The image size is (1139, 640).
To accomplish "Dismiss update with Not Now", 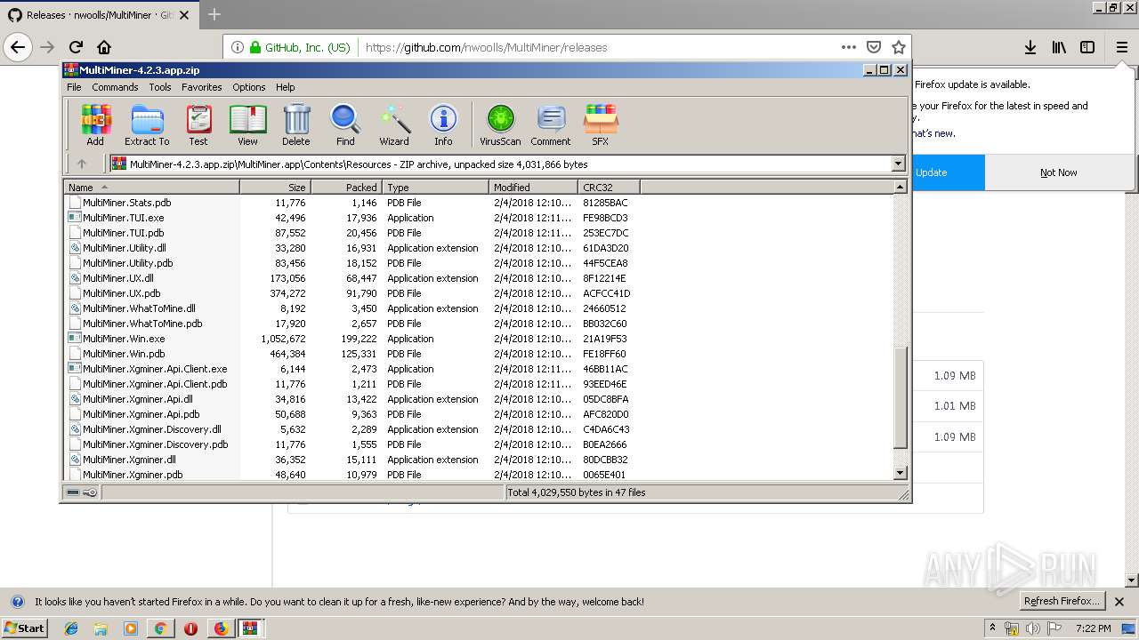I will point(1059,172).
